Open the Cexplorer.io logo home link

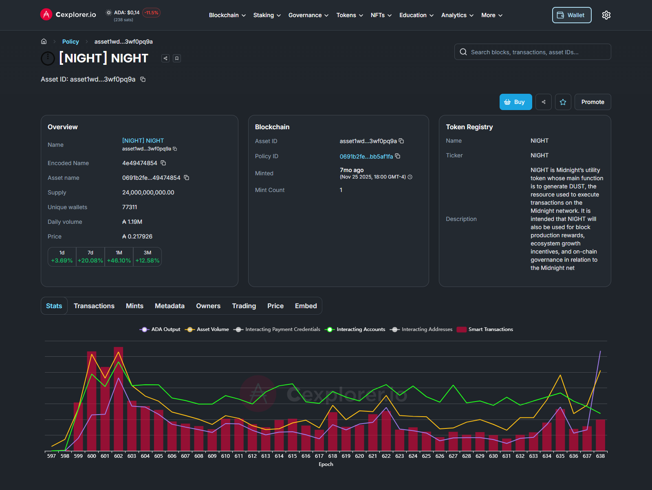[68, 15]
